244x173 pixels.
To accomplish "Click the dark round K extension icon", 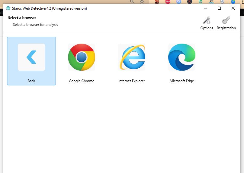I will (x=190, y=2).
